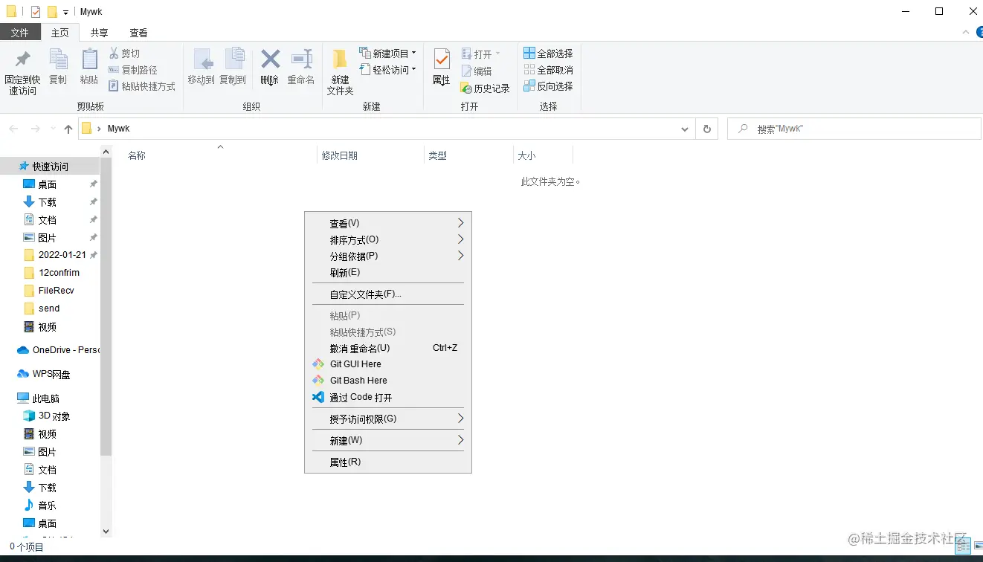This screenshot has width=983, height=562.
Task: Expand the 排序方式(O) submenu
Action: click(x=388, y=240)
